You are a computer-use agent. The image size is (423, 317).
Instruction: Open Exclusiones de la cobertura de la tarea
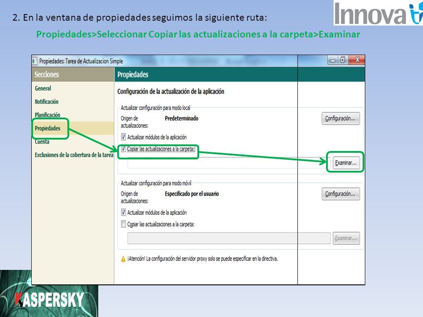pos(74,155)
